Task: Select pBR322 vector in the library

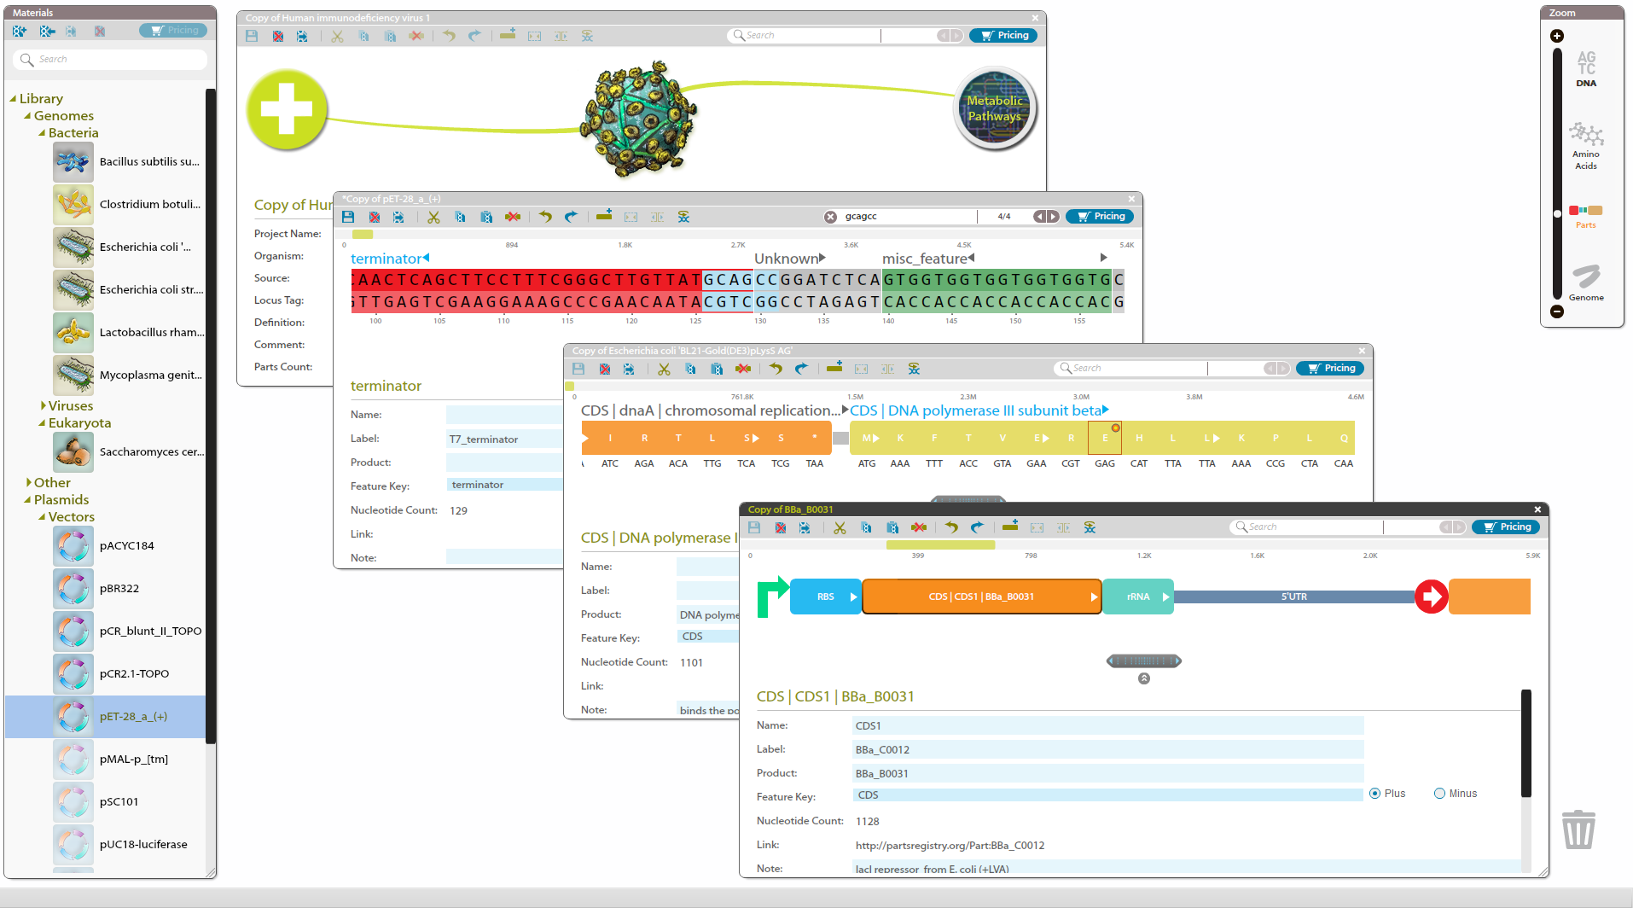Action: pyautogui.click(x=119, y=589)
